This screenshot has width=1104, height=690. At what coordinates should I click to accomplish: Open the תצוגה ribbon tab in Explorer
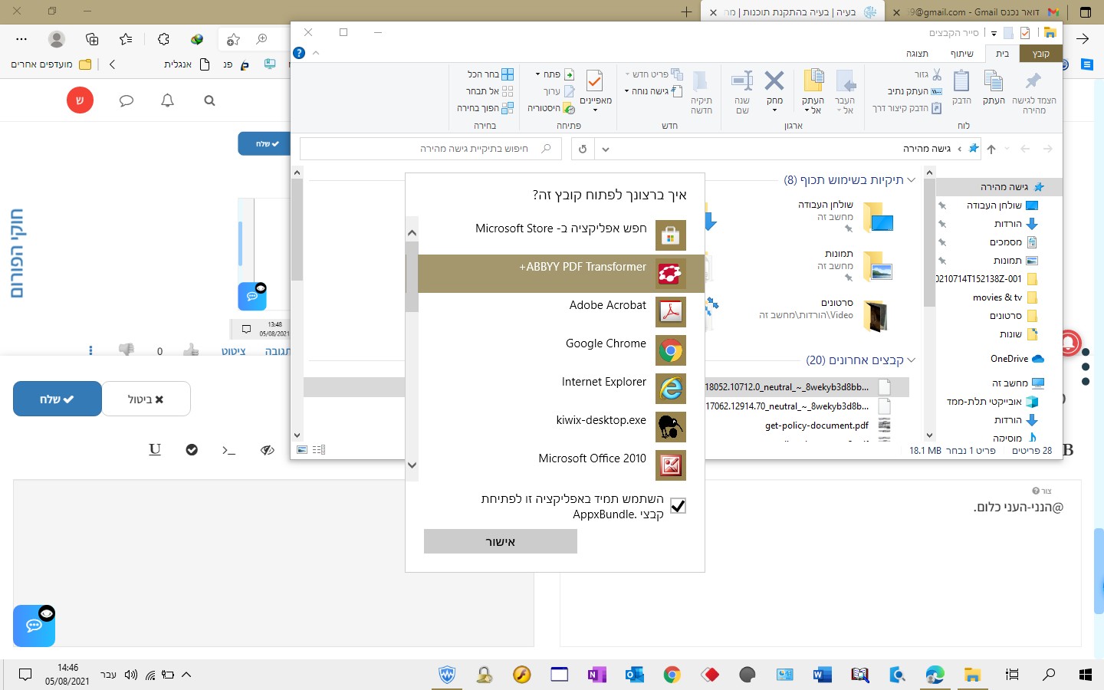(917, 54)
